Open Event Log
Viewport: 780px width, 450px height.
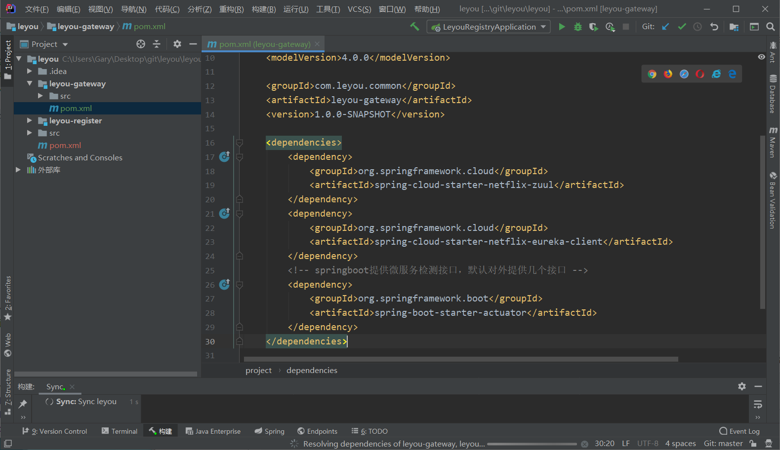(x=739, y=431)
